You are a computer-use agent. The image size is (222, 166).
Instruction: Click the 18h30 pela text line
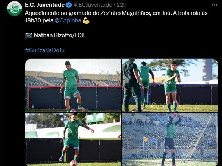coord(39,20)
